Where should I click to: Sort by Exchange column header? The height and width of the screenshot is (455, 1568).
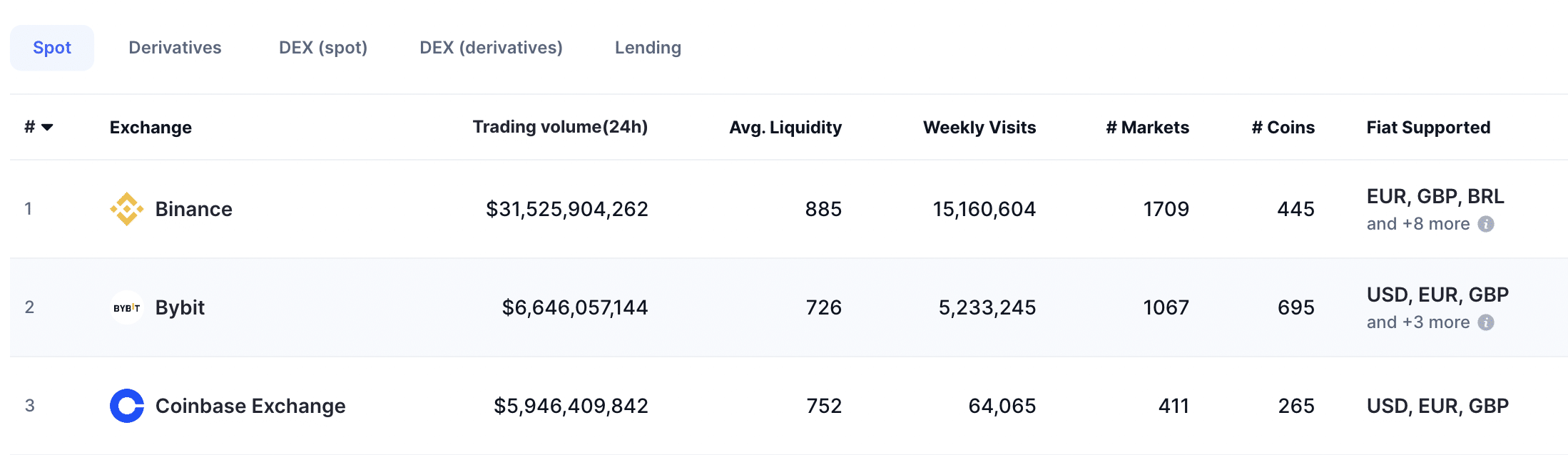[x=151, y=128]
